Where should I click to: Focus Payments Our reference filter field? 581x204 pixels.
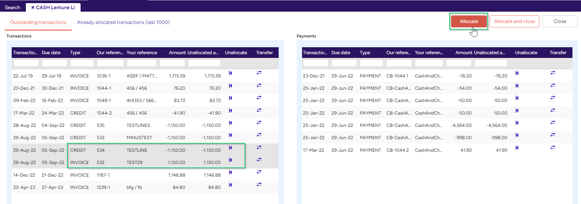(399, 63)
